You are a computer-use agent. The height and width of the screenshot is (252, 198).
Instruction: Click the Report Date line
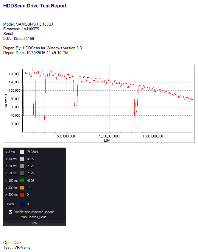(36, 53)
